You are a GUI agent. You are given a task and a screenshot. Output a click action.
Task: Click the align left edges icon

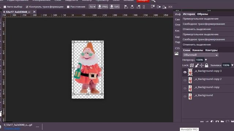point(126,7)
